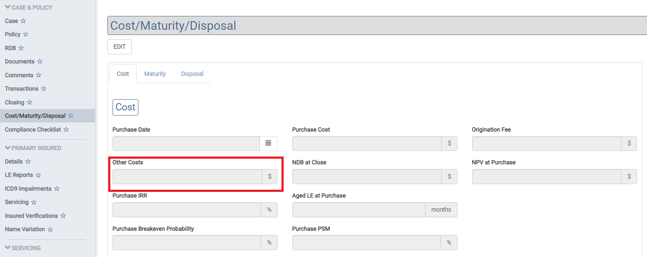This screenshot has width=647, height=257.
Task: Toggle favorite star for ICD9 Impairments
Action: [x=56, y=189]
